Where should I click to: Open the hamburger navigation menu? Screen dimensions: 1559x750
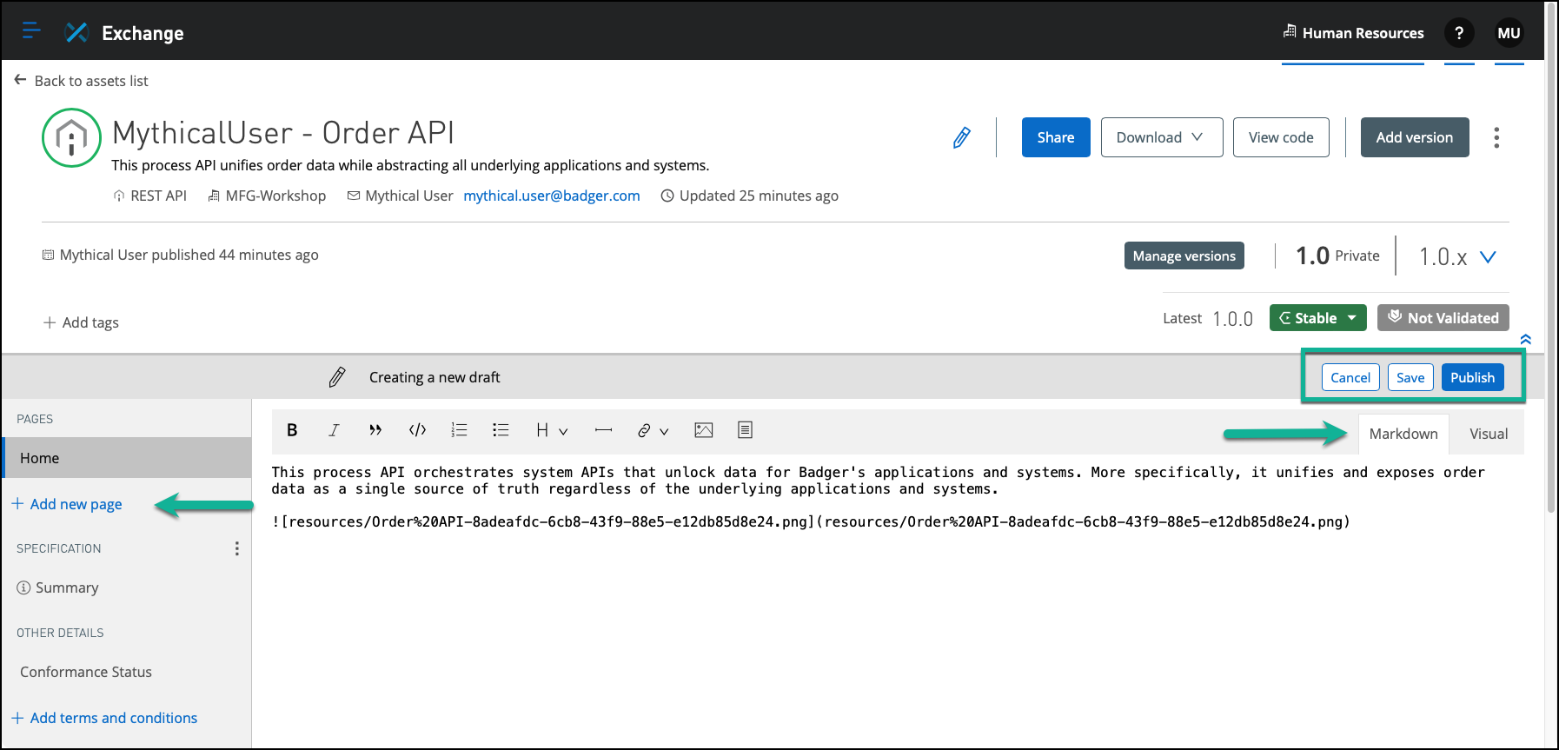click(x=31, y=31)
